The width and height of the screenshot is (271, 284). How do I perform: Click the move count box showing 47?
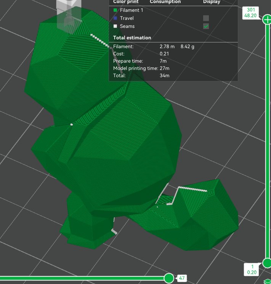(182, 278)
